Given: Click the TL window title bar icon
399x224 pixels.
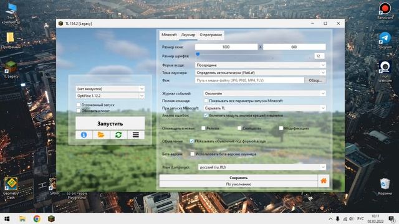Looking at the screenshot, I should coord(60,24).
